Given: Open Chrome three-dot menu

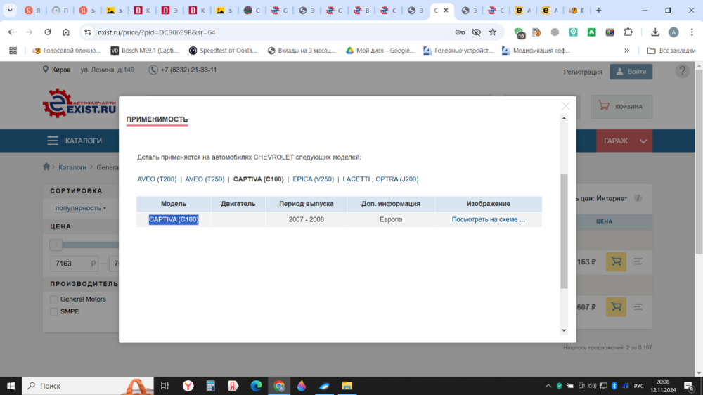Looking at the screenshot, I should [692, 32].
